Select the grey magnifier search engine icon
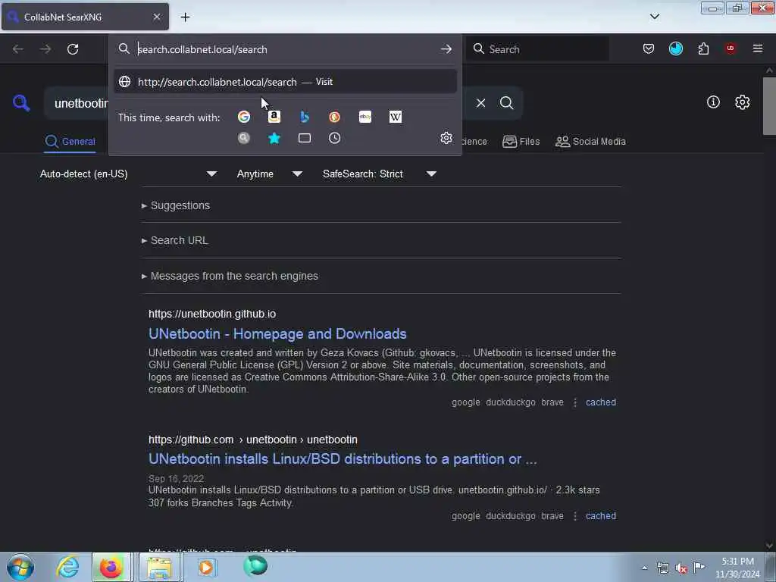 [x=243, y=138]
